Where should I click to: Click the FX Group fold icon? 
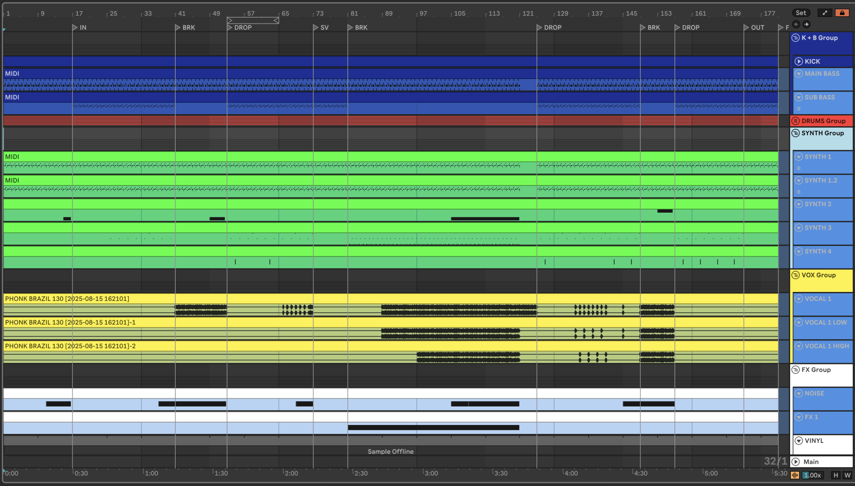pyautogui.click(x=795, y=370)
